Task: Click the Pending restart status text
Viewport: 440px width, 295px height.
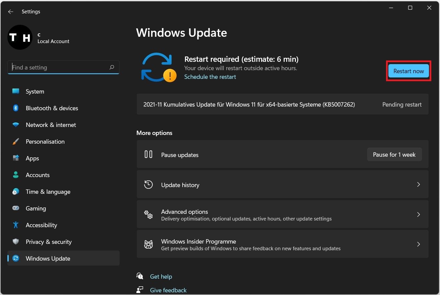Action: [x=402, y=105]
